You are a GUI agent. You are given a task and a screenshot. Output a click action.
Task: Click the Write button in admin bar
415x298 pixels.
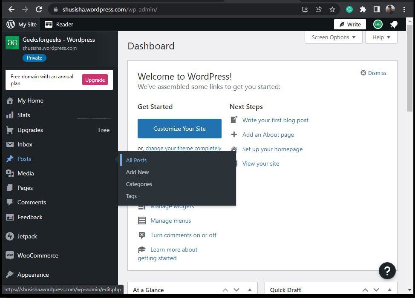(x=350, y=25)
